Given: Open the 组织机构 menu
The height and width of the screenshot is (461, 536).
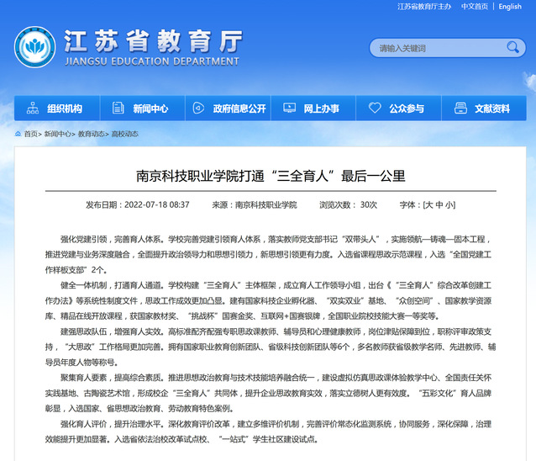Looking at the screenshot, I should pyautogui.click(x=57, y=109).
